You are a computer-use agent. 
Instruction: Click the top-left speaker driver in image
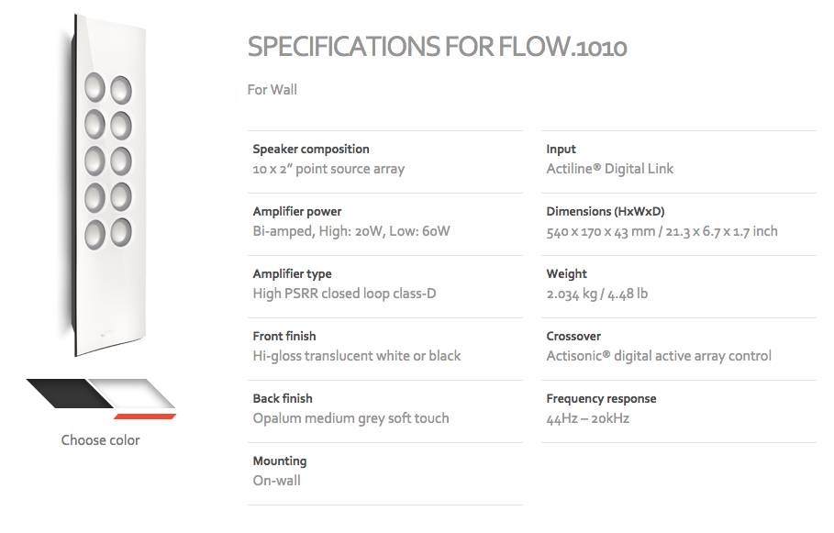click(95, 87)
